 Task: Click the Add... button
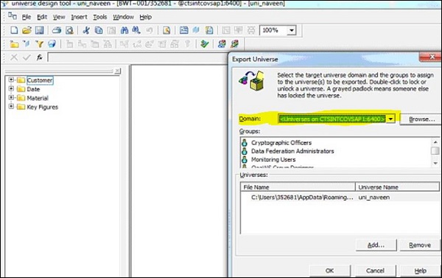[x=376, y=245]
